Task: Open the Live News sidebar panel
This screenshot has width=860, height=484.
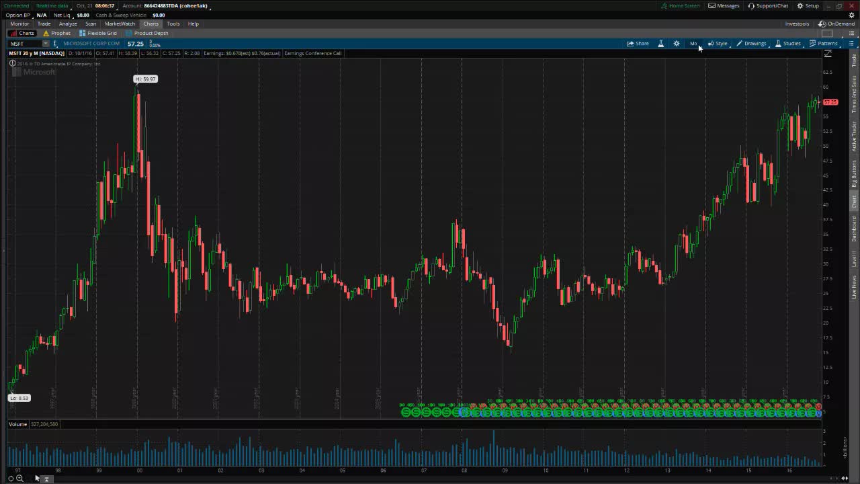Action: click(854, 286)
